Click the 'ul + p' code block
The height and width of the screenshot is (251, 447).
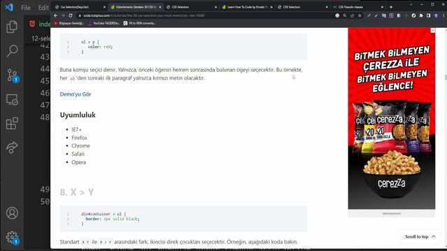pos(184,47)
